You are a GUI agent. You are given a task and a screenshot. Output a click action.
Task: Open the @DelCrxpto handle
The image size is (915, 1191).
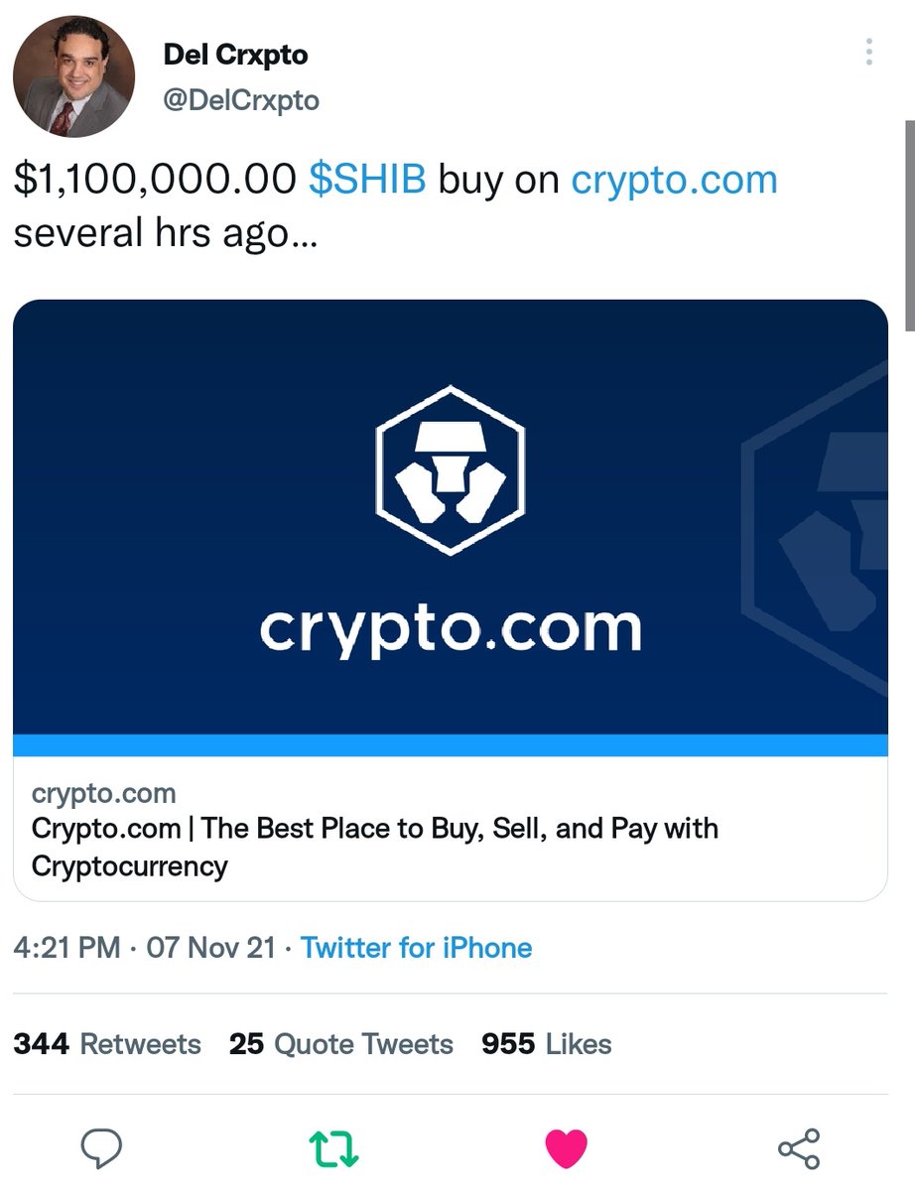241,101
